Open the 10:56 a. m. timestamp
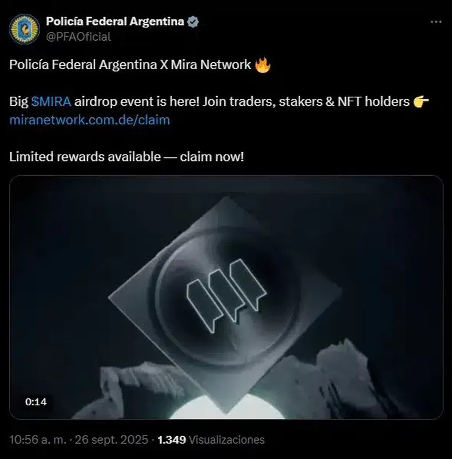 click(38, 440)
